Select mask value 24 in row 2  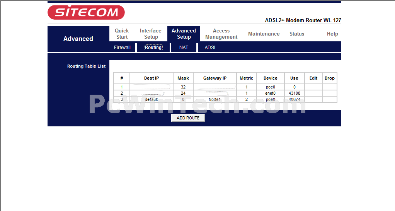point(183,93)
